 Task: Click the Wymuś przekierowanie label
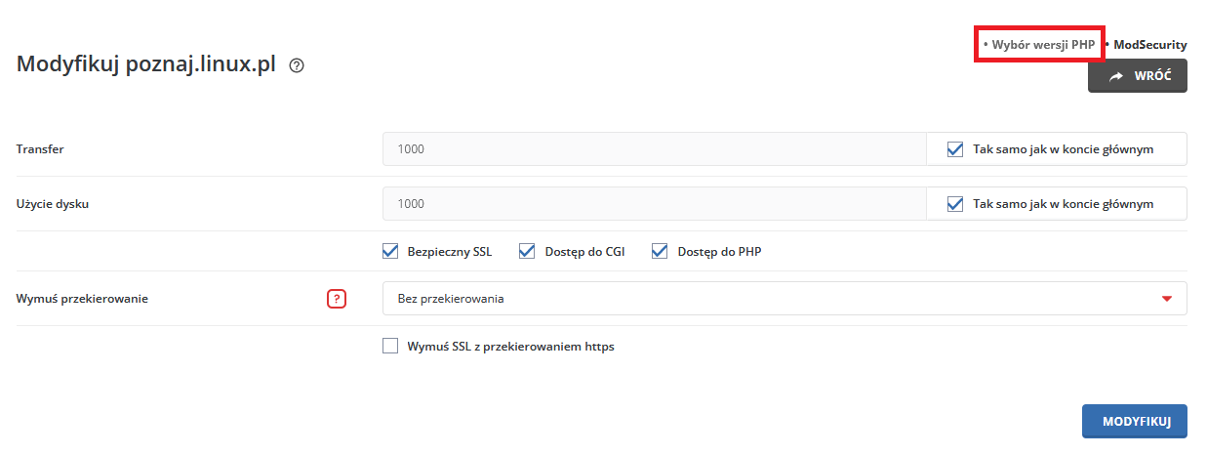[82, 299]
